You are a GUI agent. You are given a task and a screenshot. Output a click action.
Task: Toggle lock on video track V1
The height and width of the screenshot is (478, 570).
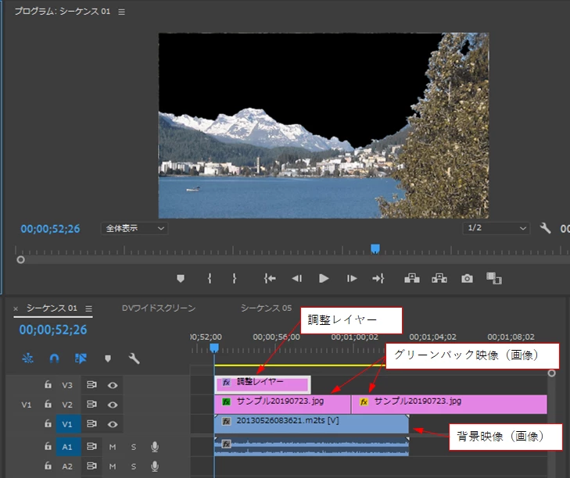(48, 423)
